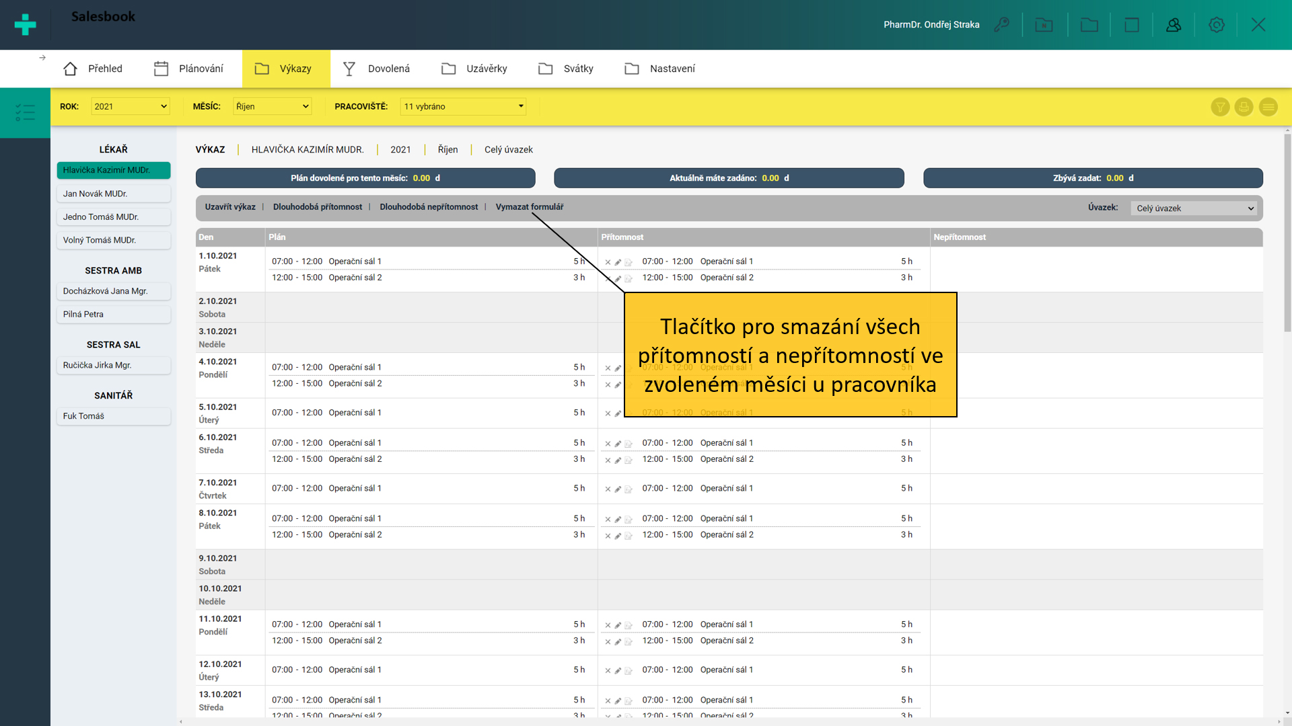1292x726 pixels.
Task: Expand the PRACOVIŠTĚ multi-select dropdown
Action: click(463, 106)
